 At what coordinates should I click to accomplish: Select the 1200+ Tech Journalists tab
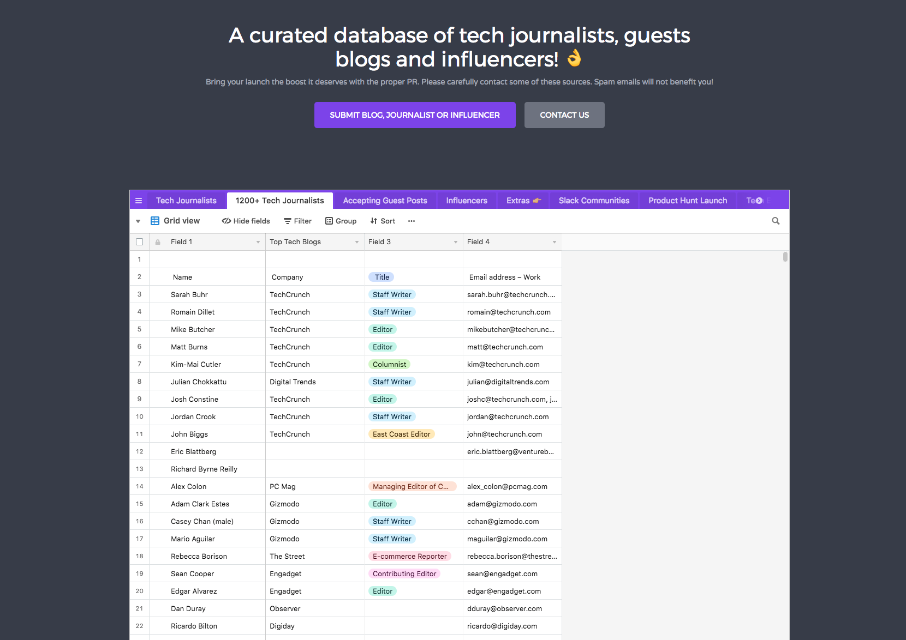pos(280,201)
